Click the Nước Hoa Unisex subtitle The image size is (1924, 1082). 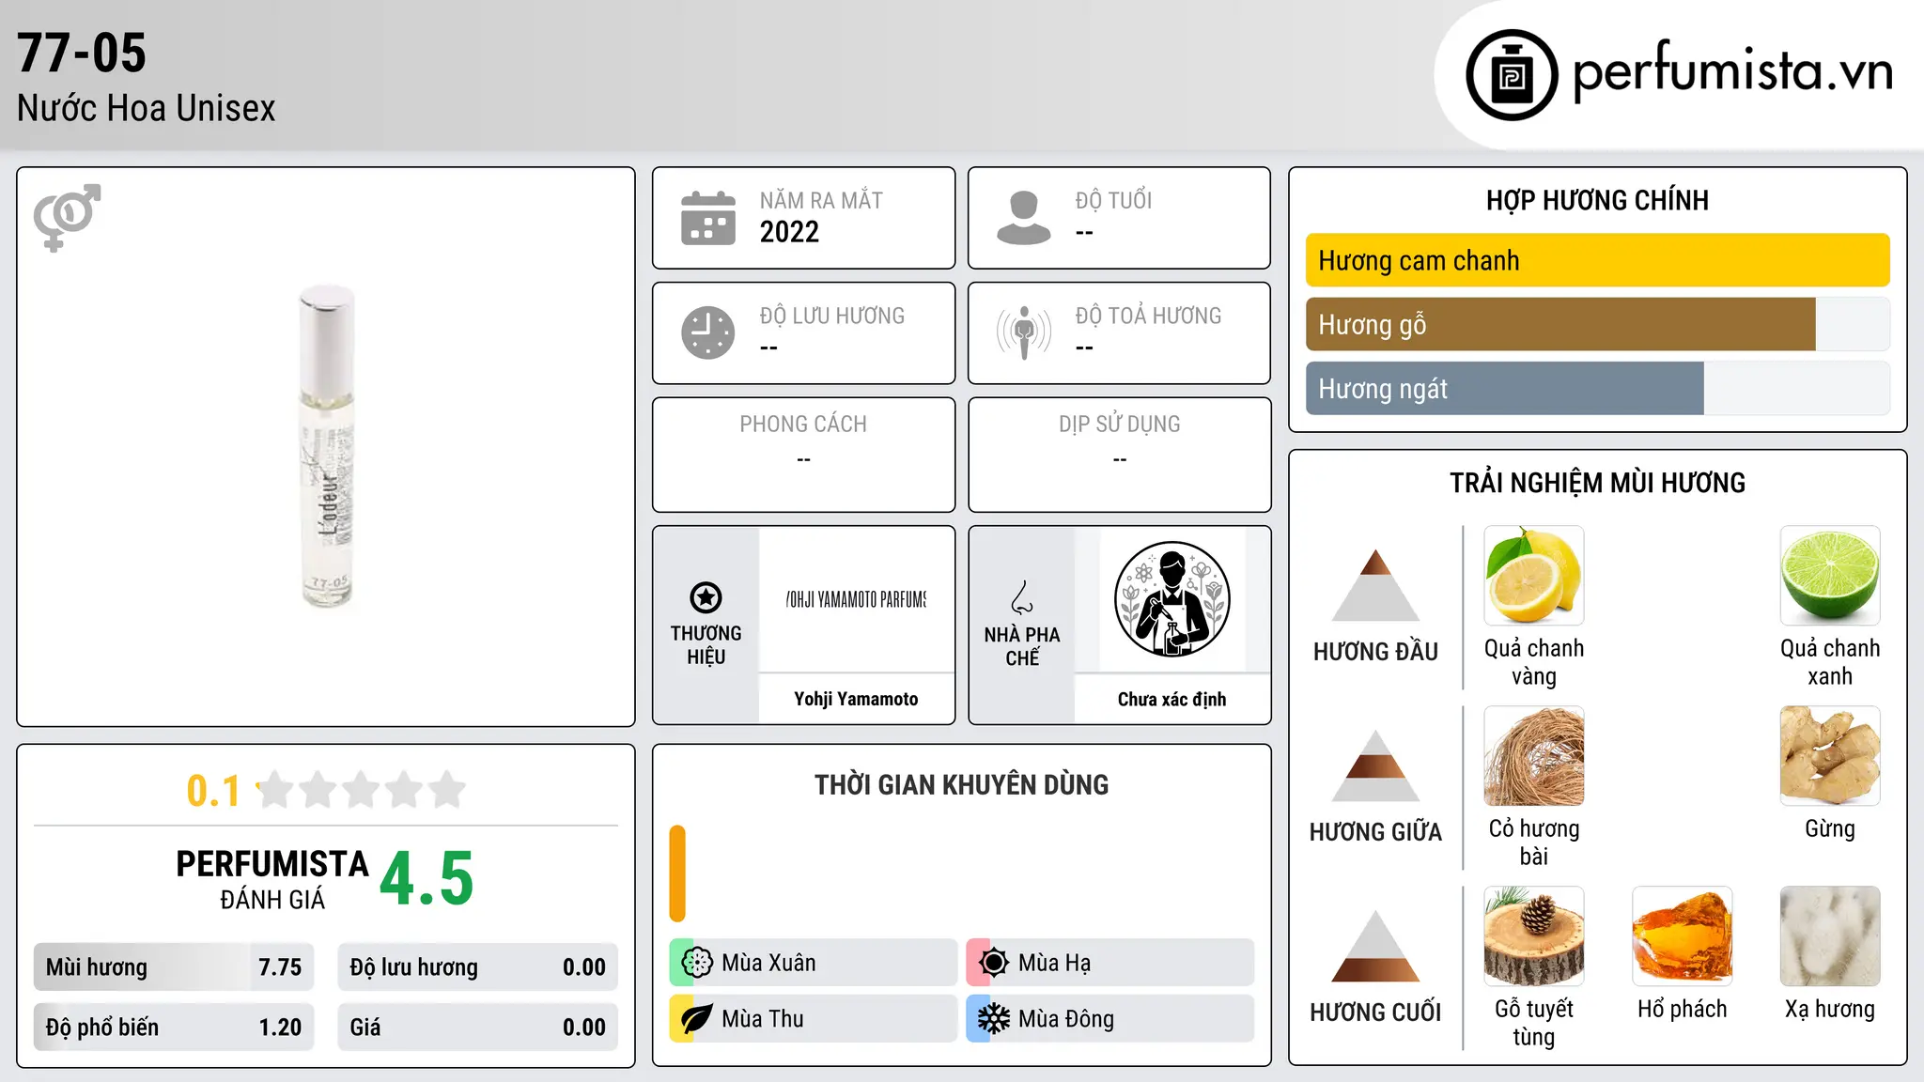click(147, 108)
